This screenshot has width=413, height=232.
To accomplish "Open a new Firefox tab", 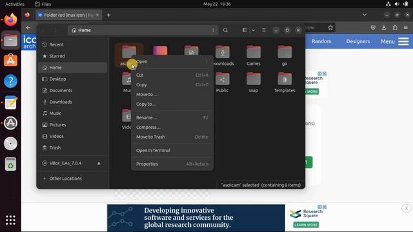I will tap(109, 15).
